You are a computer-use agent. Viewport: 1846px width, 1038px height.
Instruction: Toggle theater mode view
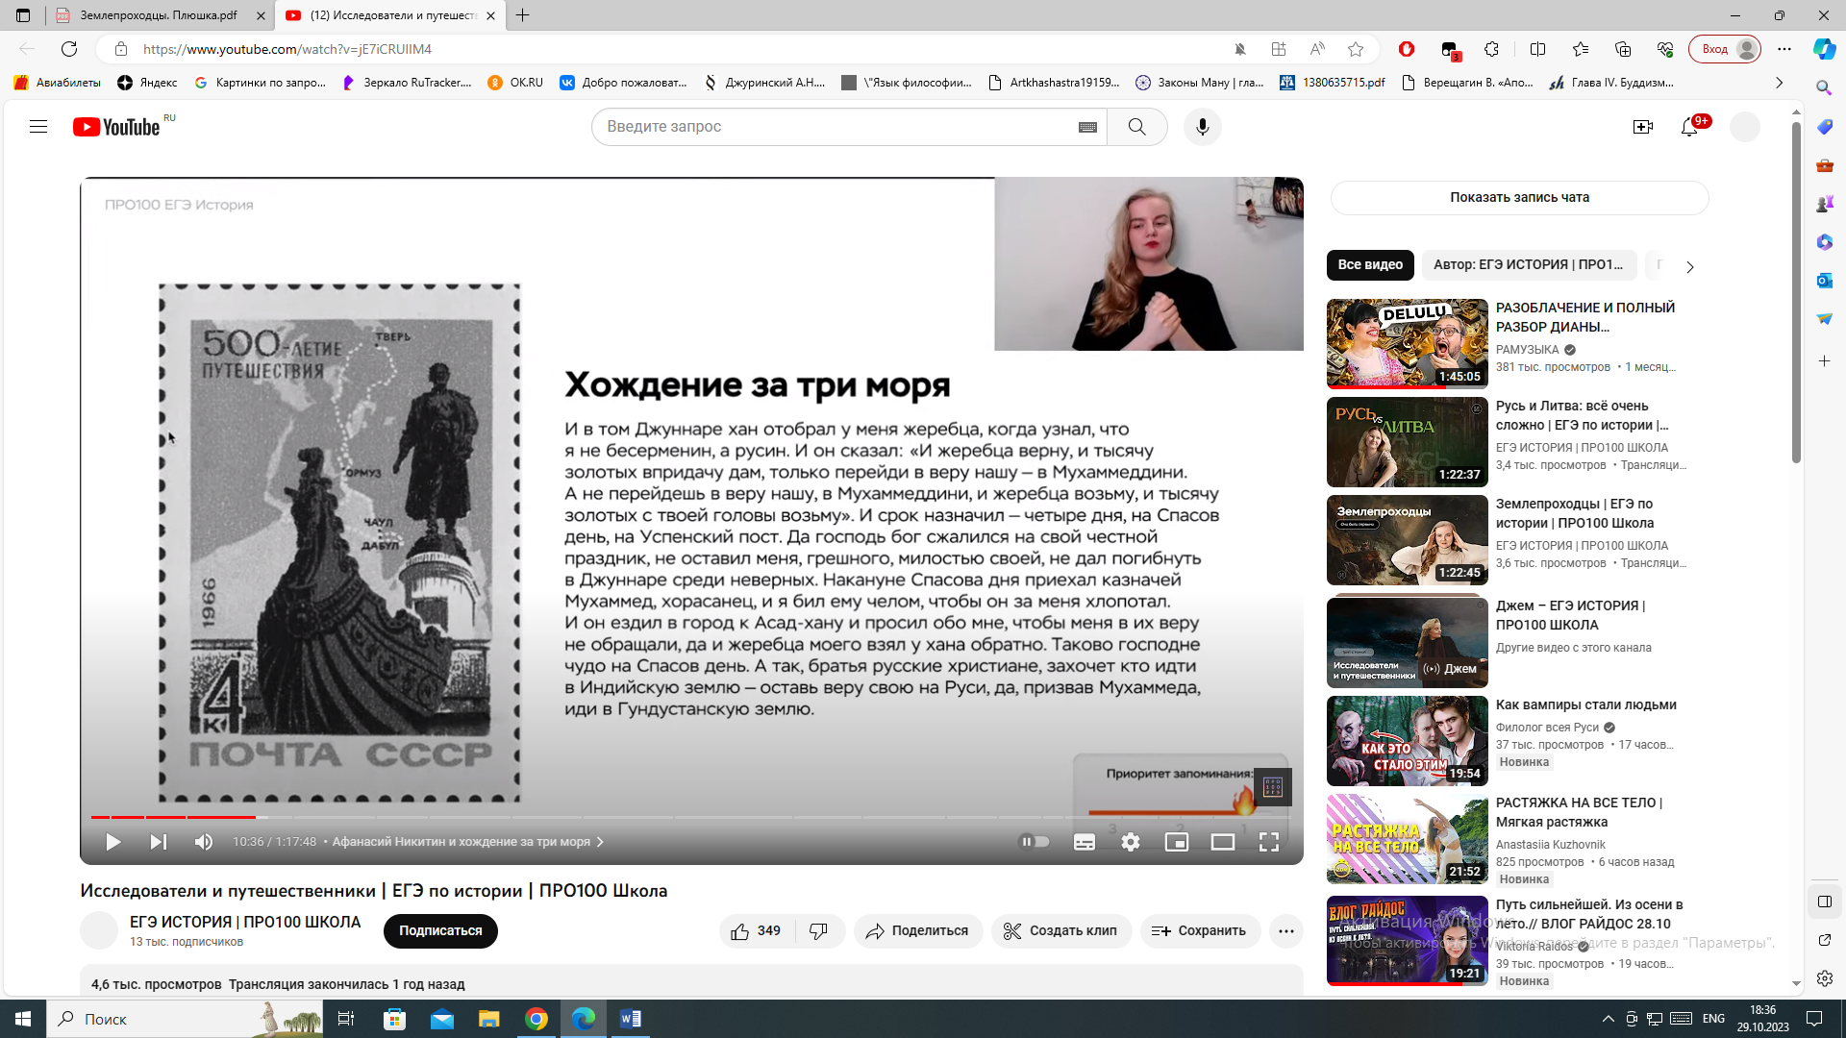pyautogui.click(x=1223, y=842)
